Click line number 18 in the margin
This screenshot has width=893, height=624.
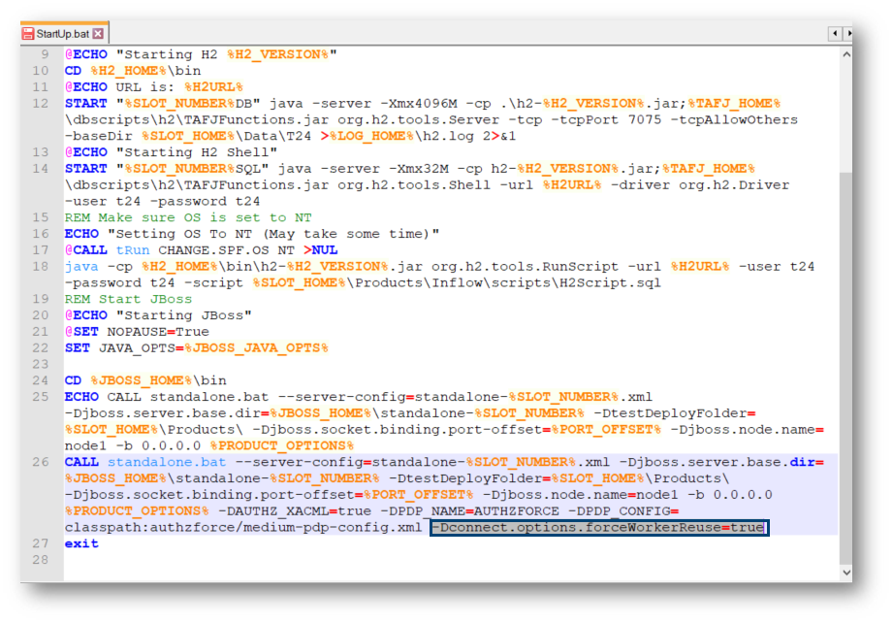(x=40, y=267)
